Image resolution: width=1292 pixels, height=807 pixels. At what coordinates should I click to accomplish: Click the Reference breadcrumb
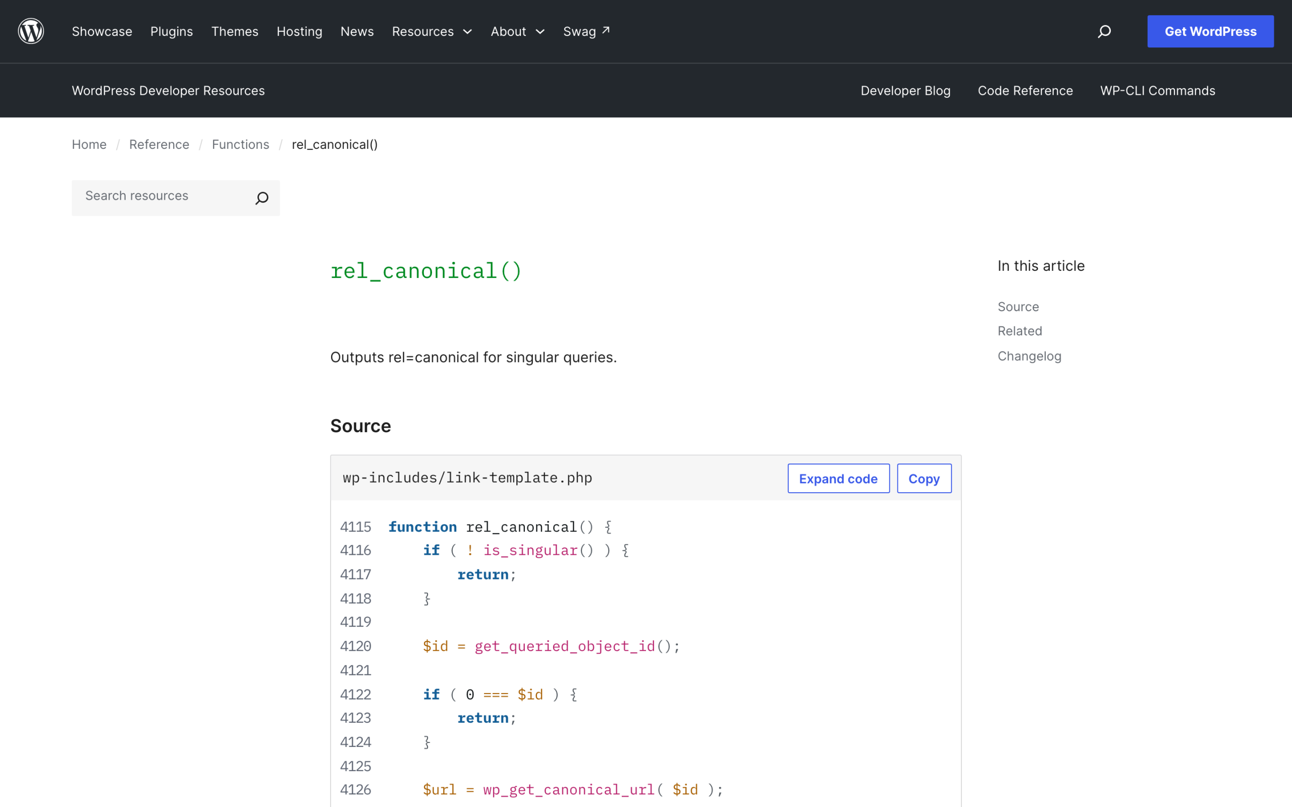159,145
